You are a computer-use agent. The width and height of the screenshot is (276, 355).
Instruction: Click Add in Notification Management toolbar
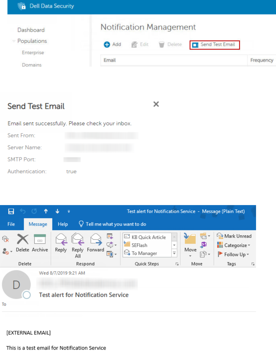coord(112,44)
